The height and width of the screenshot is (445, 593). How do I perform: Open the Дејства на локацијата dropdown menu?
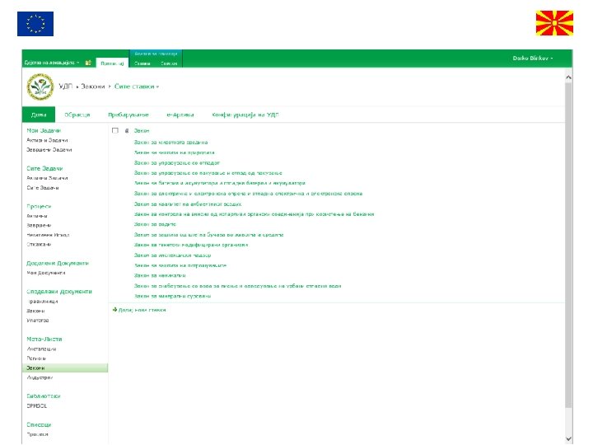click(52, 63)
